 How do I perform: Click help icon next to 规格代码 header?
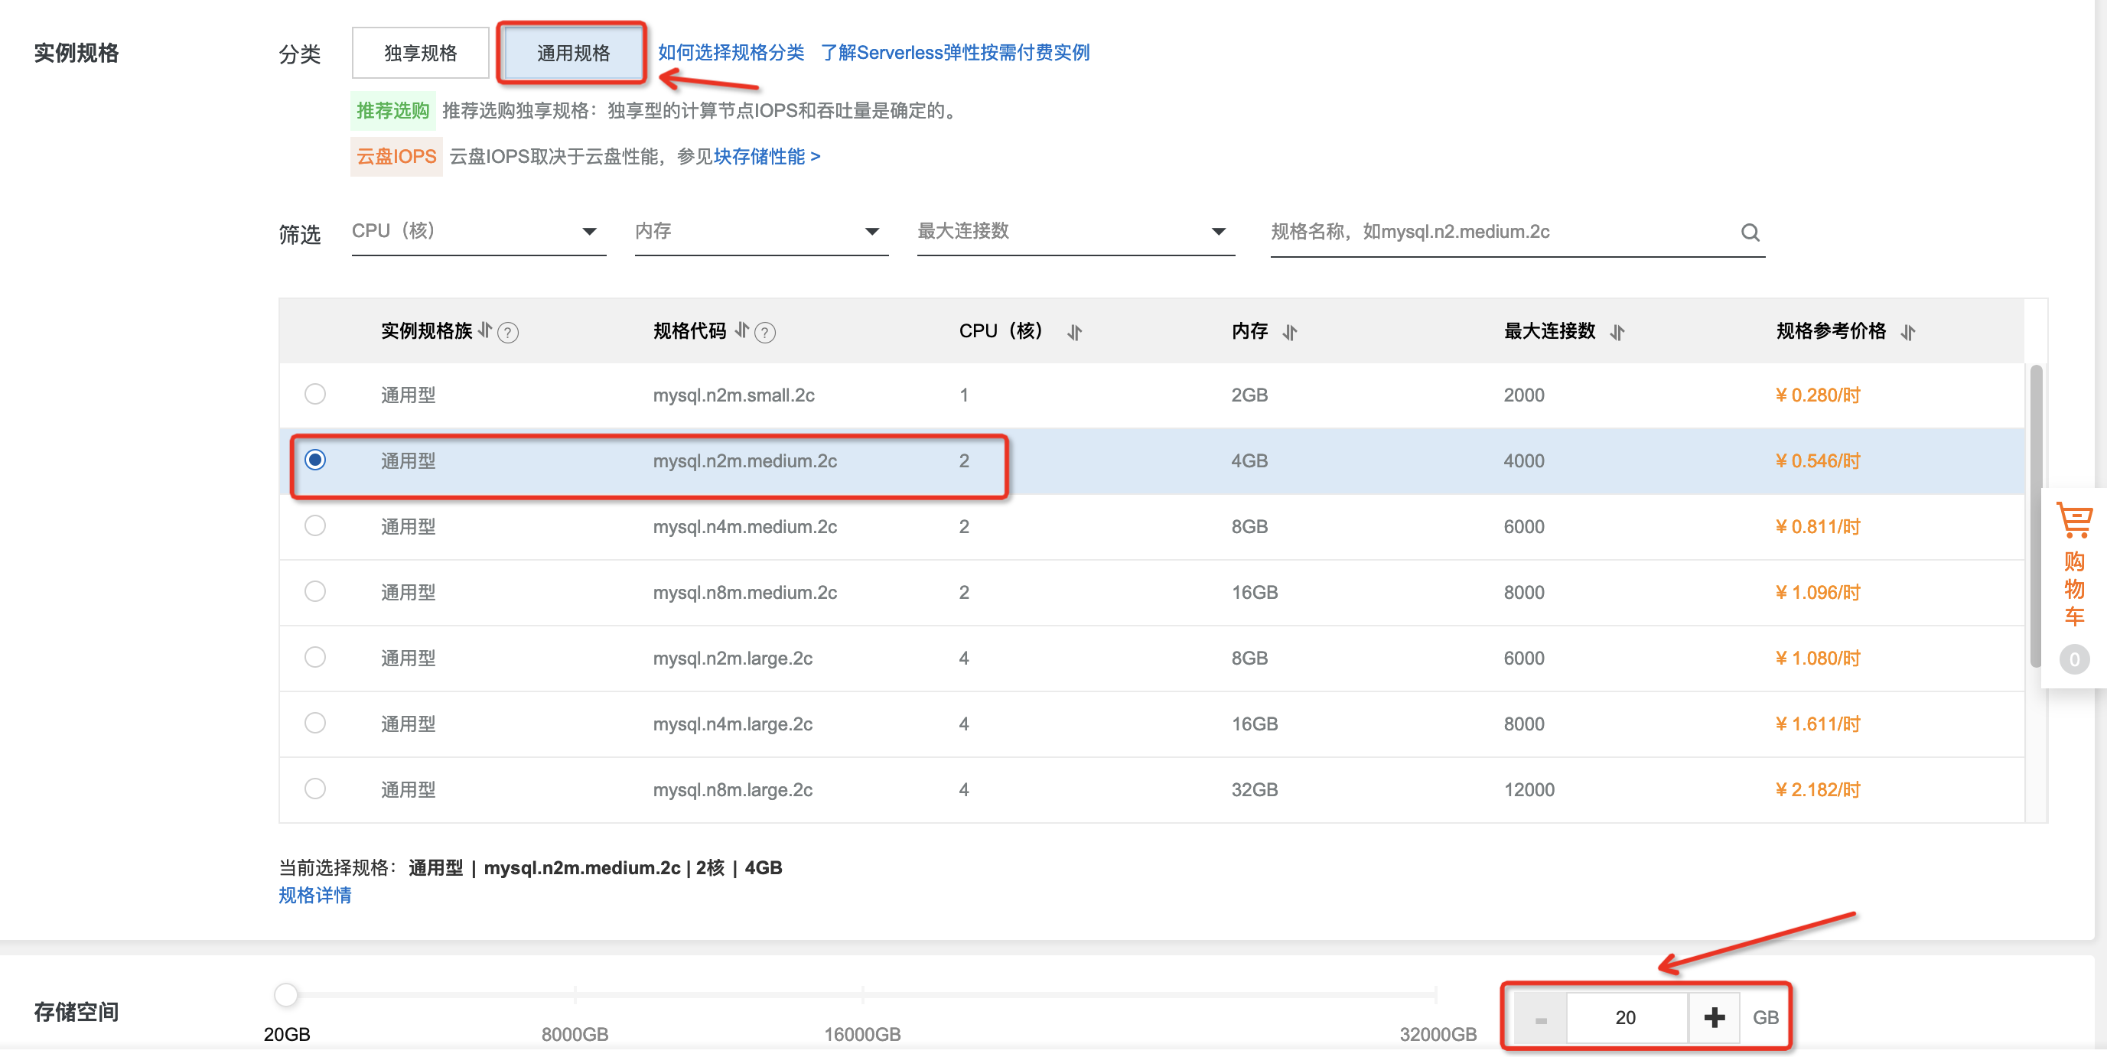coord(764,333)
